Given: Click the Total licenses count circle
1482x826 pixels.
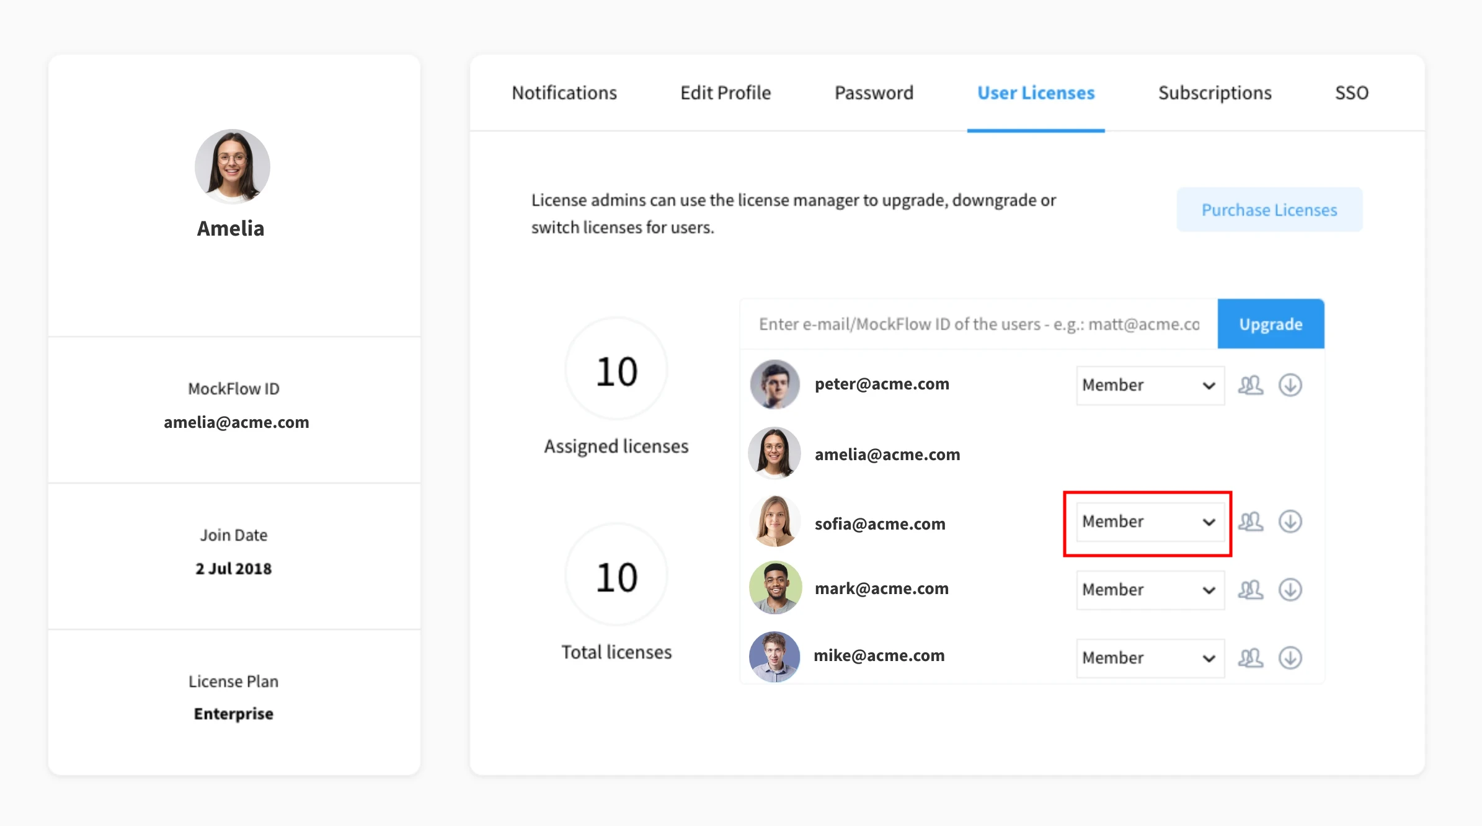Looking at the screenshot, I should pyautogui.click(x=616, y=575).
